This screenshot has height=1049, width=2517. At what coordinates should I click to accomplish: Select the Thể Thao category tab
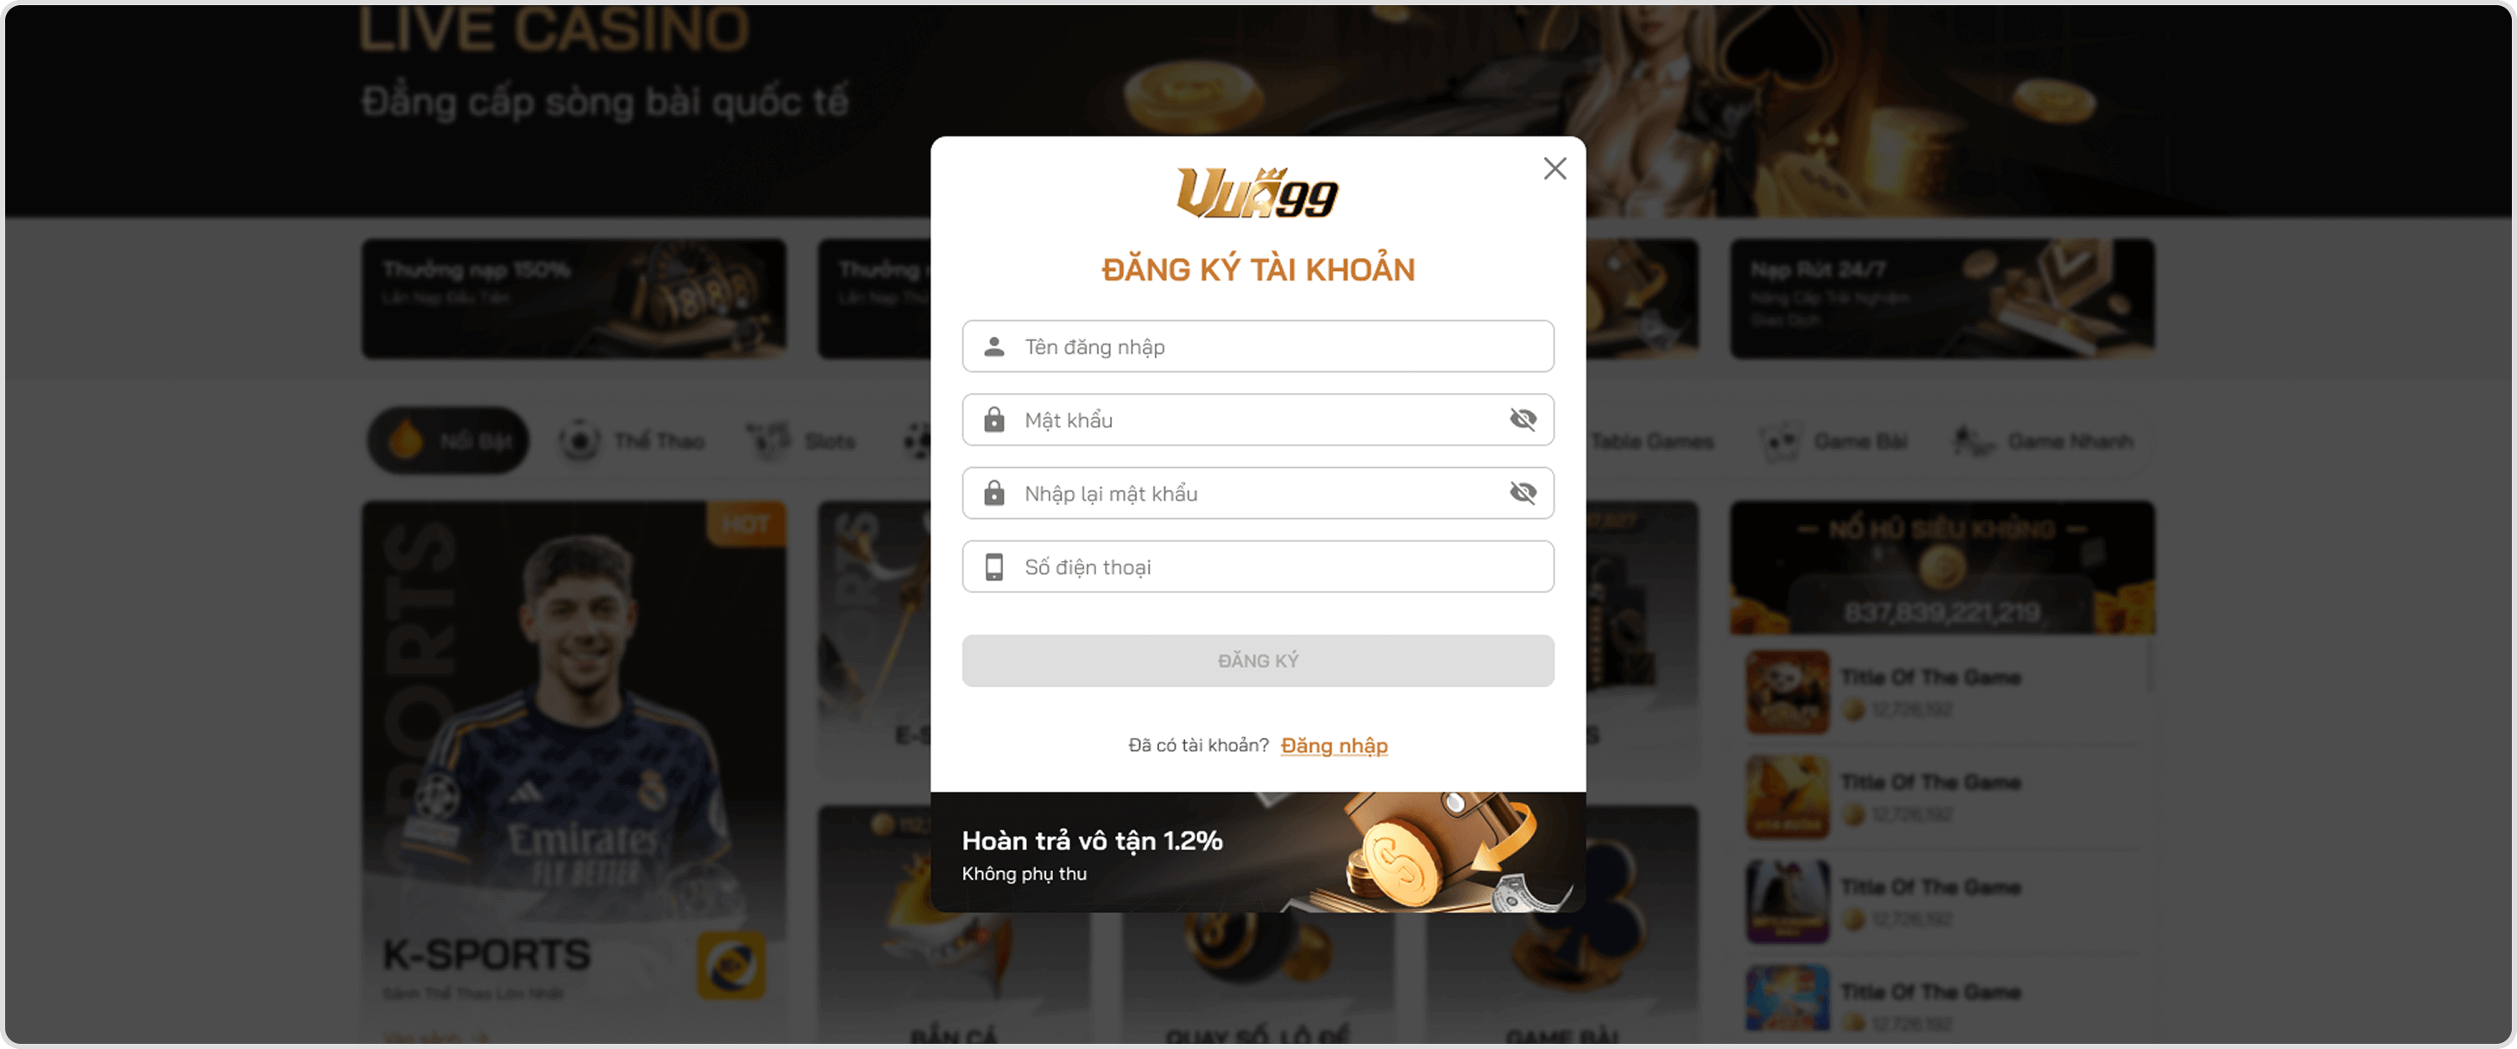[632, 441]
